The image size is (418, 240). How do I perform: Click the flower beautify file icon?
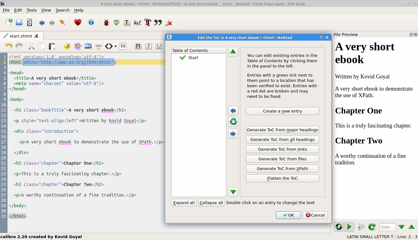click(78, 46)
